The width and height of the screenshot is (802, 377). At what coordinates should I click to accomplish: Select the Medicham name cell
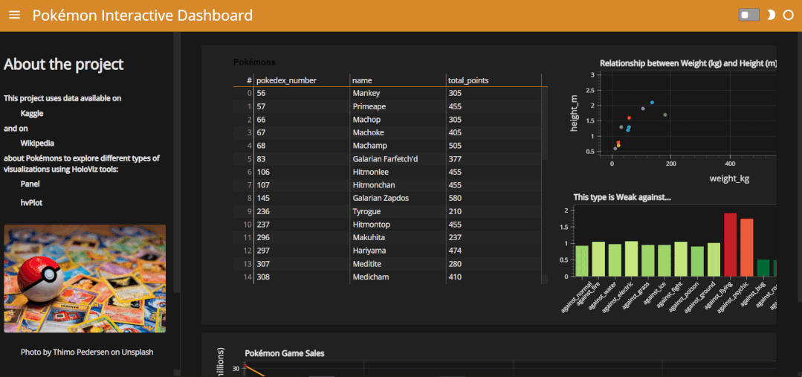[398, 277]
